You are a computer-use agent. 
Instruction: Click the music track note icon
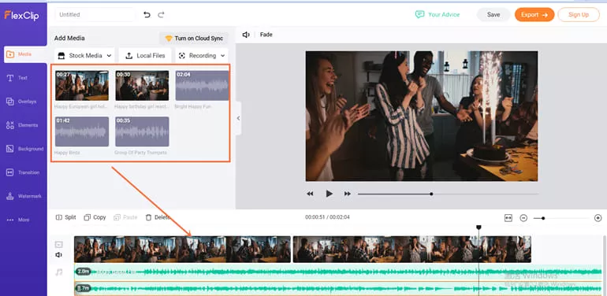(59, 272)
